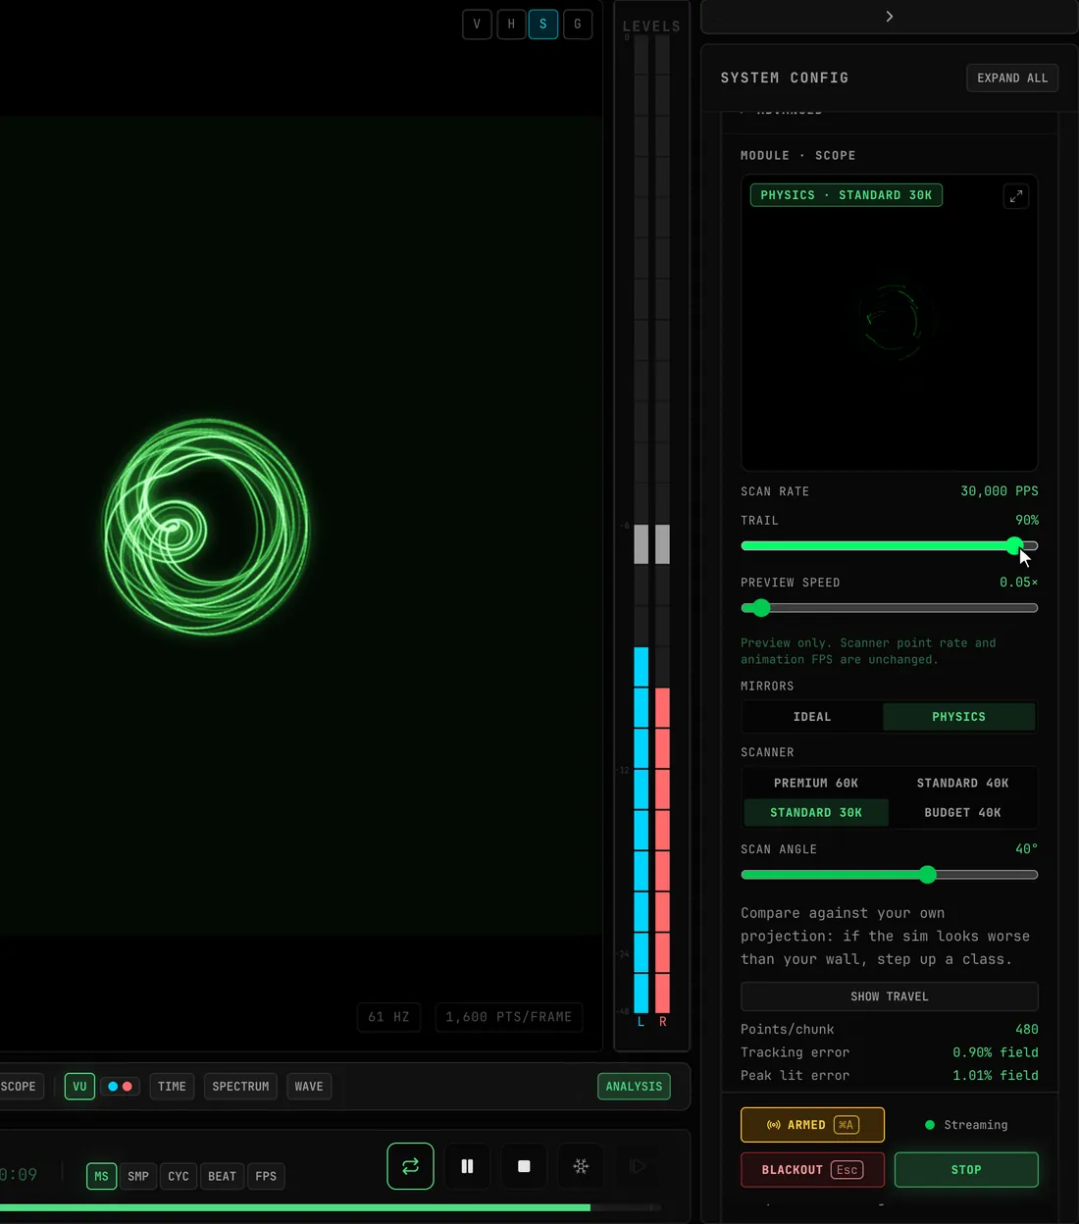
Task: Click the Trail slider handle
Action: 1014,546
